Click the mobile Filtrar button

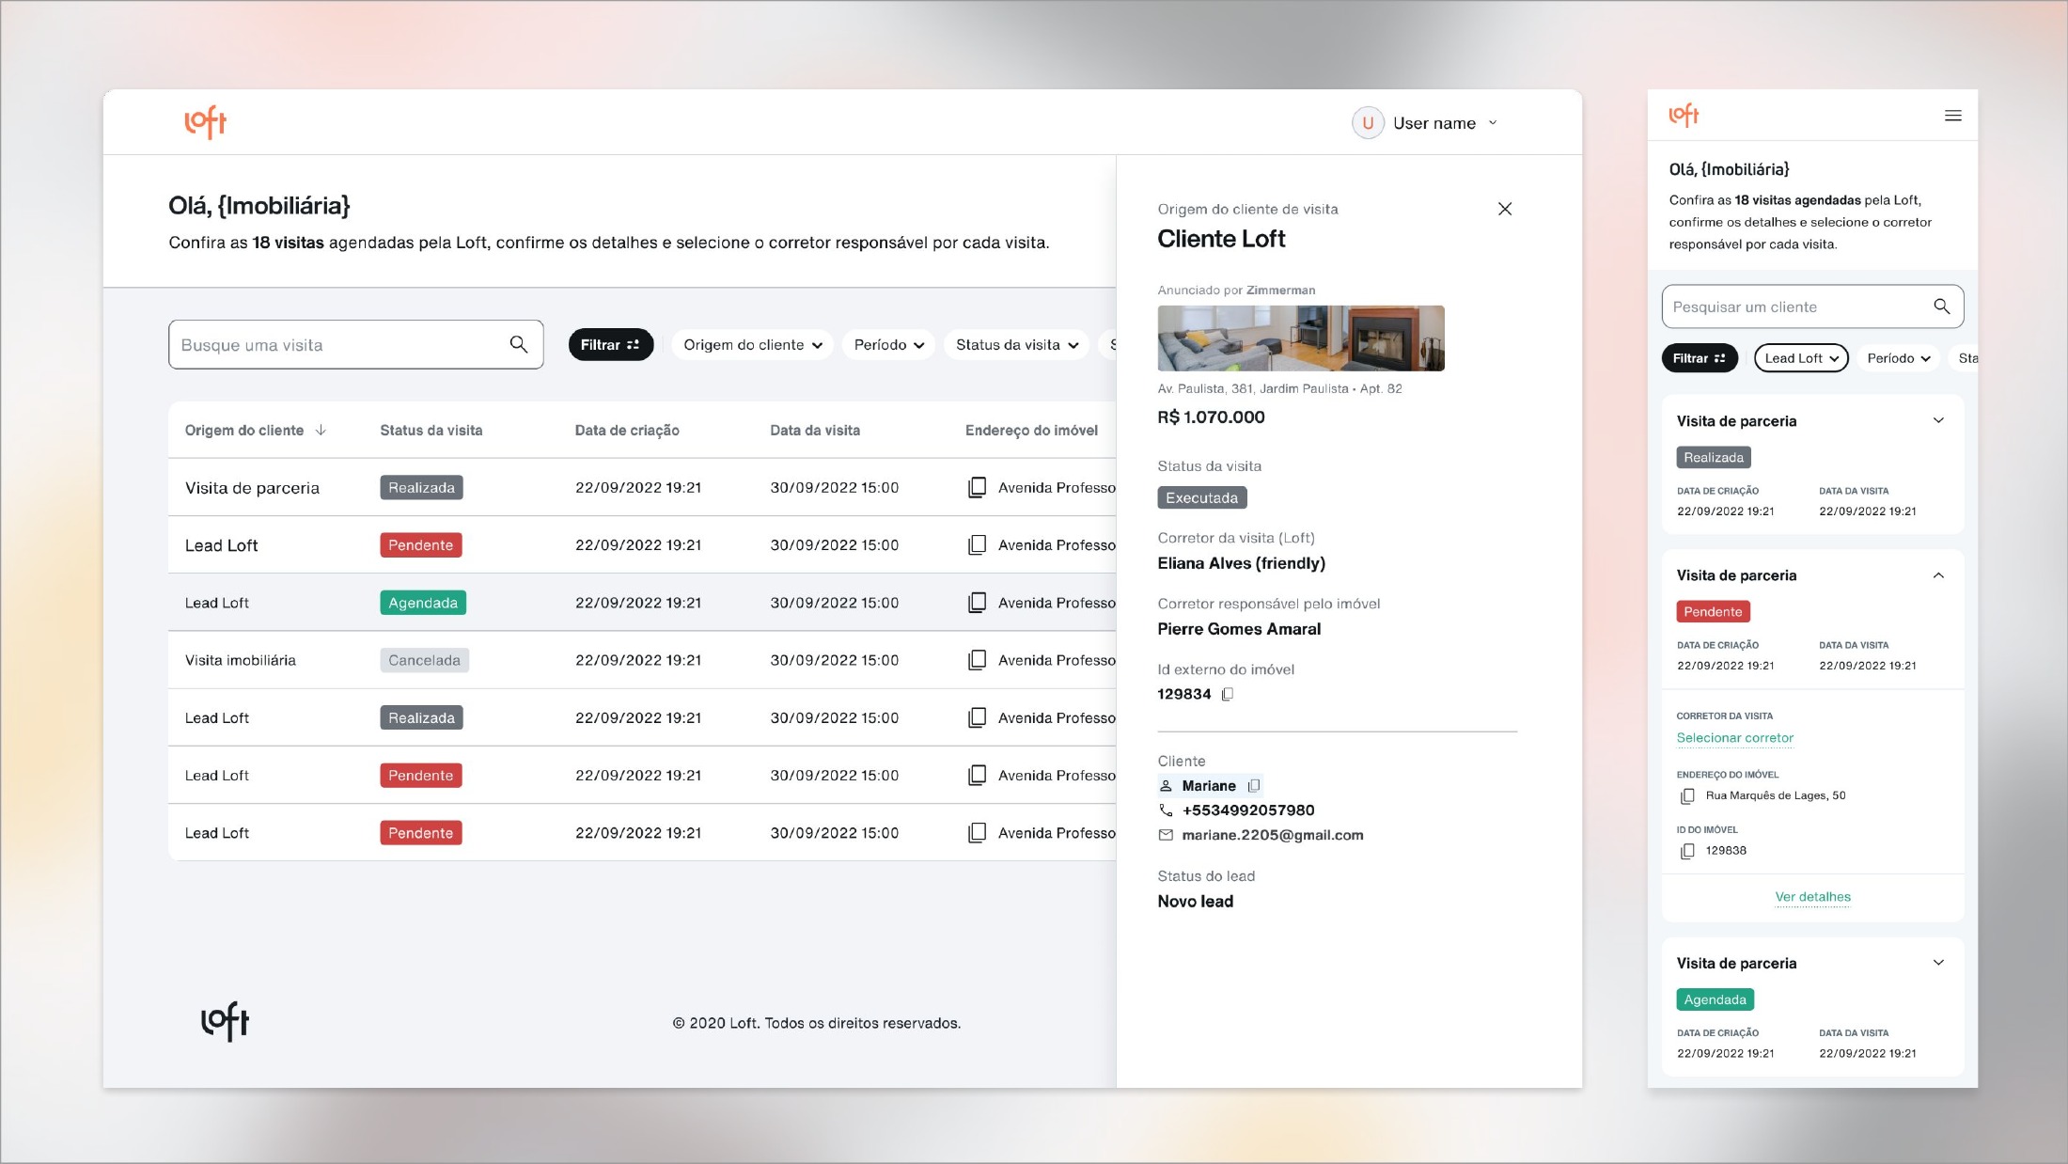point(1700,358)
